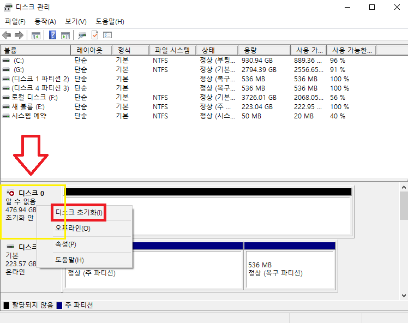This screenshot has width=408, height=323.
Task: Open the blue Help toolbar icon
Action: pyautogui.click(x=52, y=35)
